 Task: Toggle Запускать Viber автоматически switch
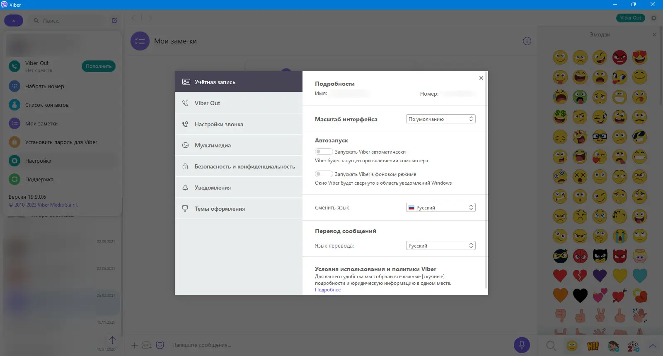click(324, 152)
